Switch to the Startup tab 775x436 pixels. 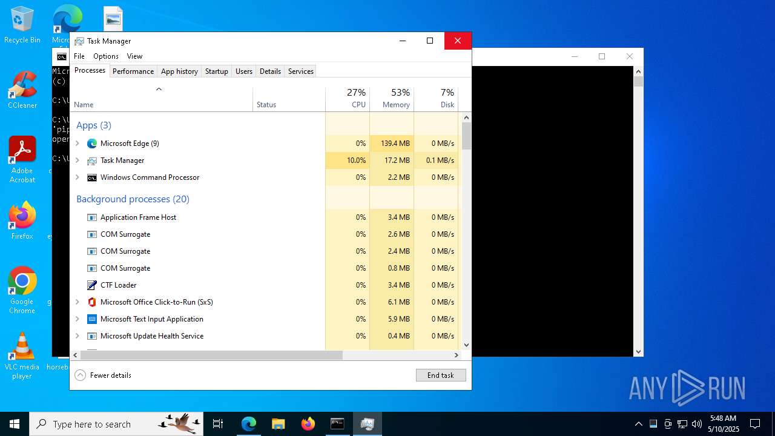click(216, 71)
